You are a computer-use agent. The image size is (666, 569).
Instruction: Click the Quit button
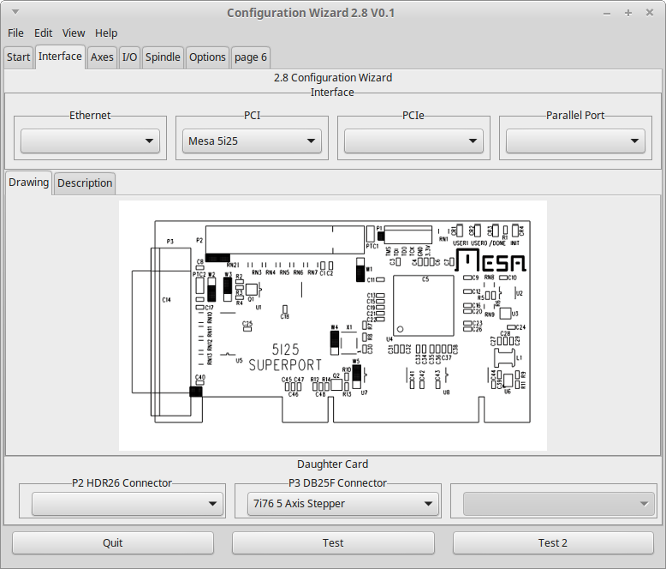coord(113,543)
